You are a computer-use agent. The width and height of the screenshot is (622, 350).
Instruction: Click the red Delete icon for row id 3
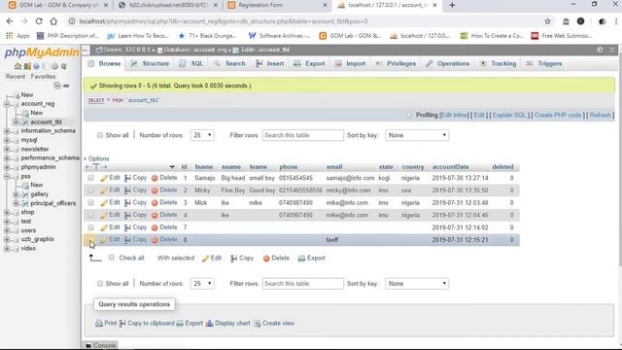pos(155,203)
